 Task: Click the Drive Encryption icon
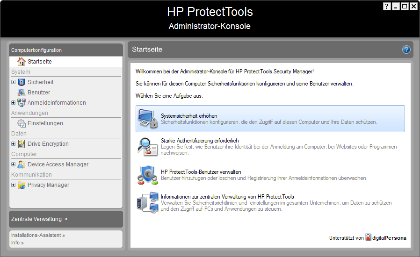coord(22,144)
